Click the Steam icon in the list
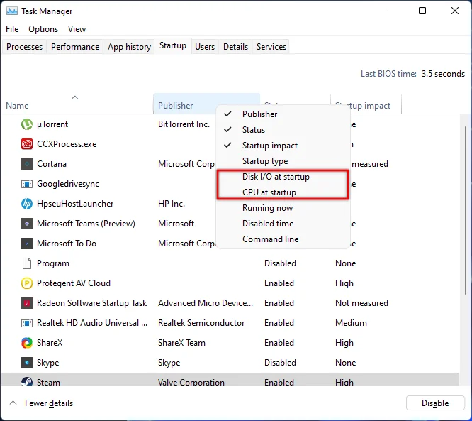 [x=27, y=381]
